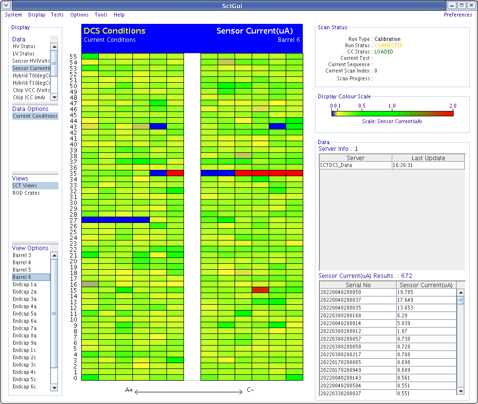Select Barrel 3 in View Options

click(x=22, y=255)
